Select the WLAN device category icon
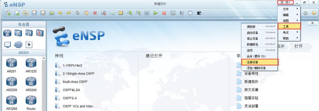Viewport: 319px width, 111px height. point(29,33)
